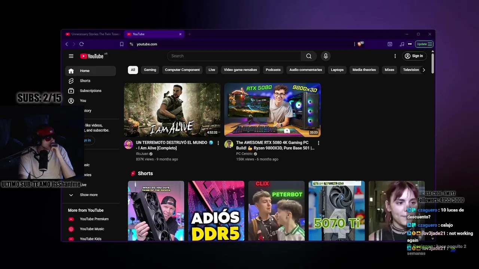This screenshot has height=269, width=479.
Task: Open the YouTube hamburger guide menu
Action: coord(71,56)
